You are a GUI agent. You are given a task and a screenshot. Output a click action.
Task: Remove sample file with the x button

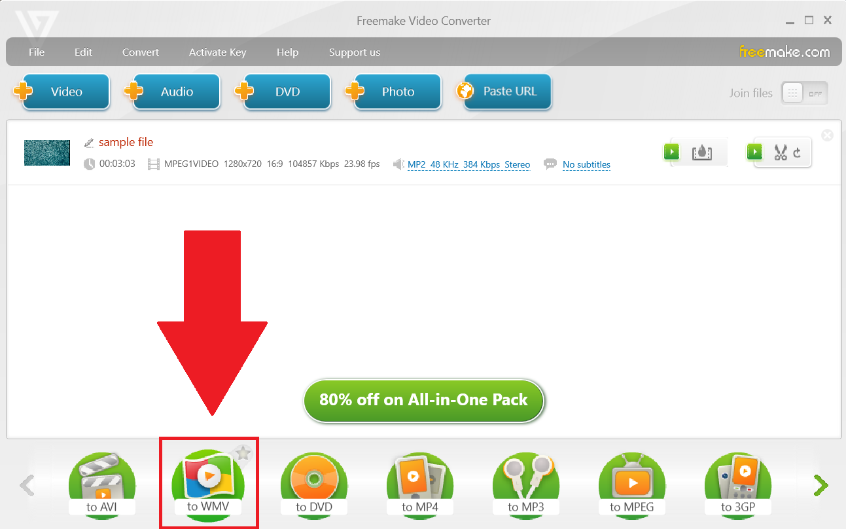827,136
